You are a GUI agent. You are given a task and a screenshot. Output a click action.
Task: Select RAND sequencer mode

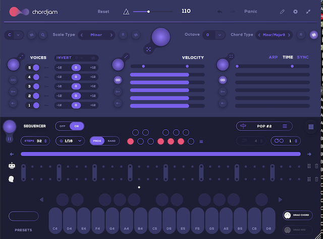(112, 141)
